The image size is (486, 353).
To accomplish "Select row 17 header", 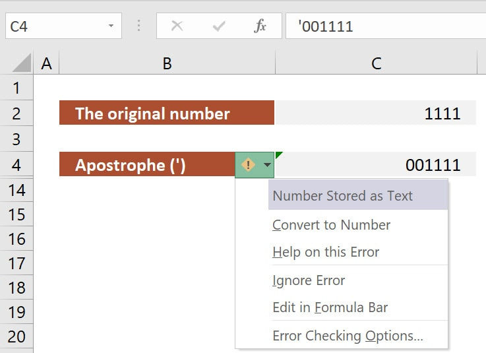I will tap(16, 263).
